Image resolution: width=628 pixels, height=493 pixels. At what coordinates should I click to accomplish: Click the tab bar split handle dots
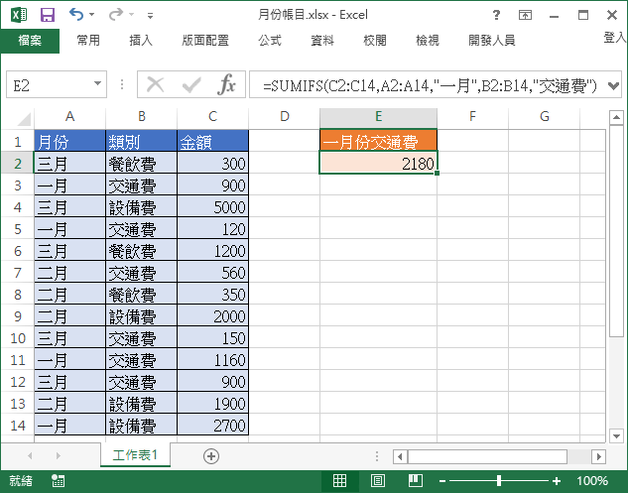tap(377, 456)
